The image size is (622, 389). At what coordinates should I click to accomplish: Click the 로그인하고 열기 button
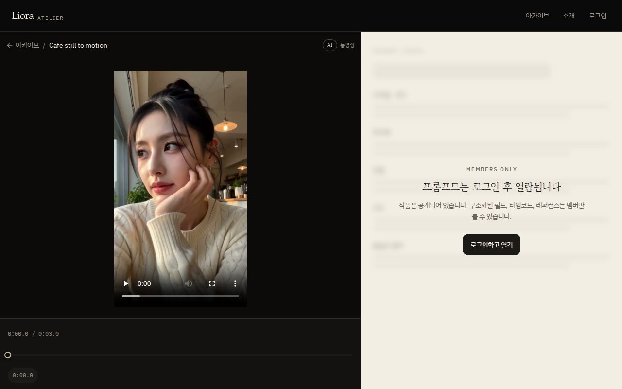tap(491, 245)
